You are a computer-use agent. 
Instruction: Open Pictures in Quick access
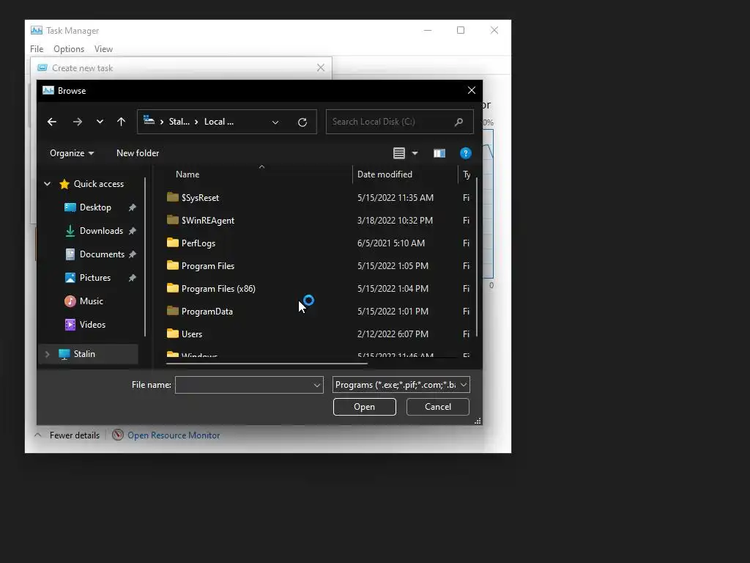tap(94, 278)
